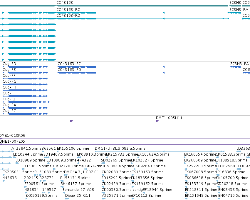Select the Gug-PC protein label

coord(9,111)
